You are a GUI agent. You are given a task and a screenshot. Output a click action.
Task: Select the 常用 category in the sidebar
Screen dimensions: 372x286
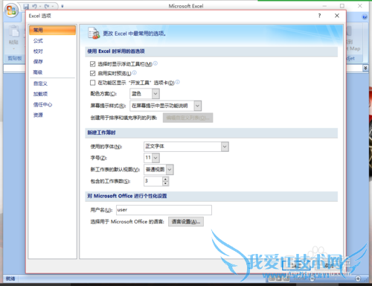pos(52,30)
